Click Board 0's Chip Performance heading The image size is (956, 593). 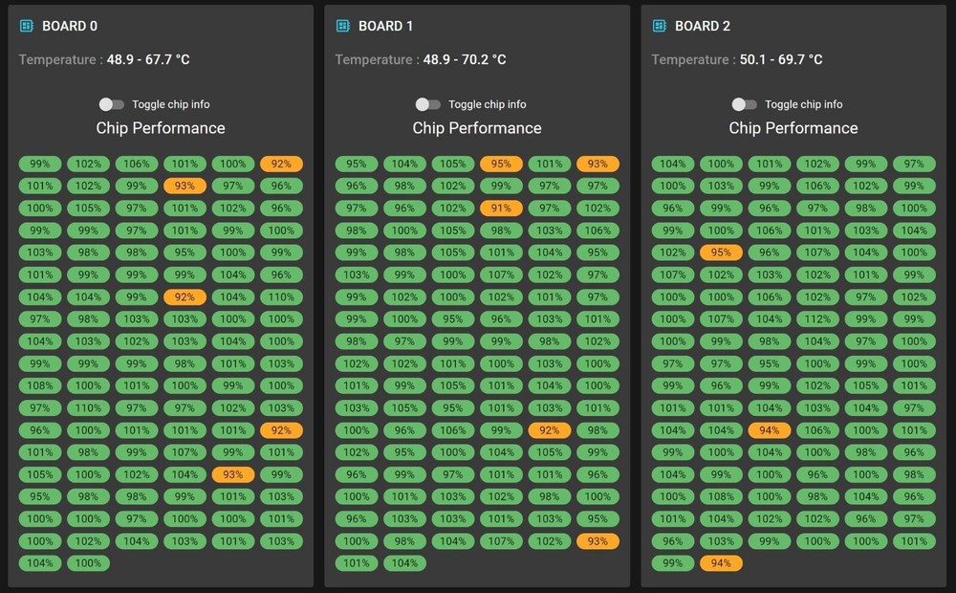[161, 128]
